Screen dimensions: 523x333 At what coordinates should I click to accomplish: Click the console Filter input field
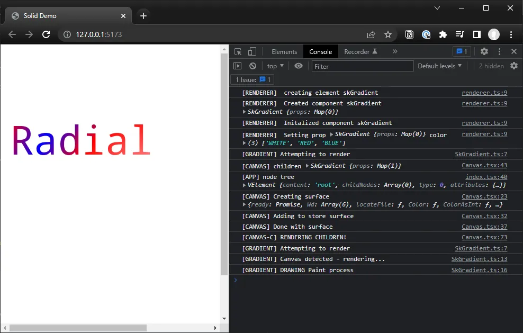click(x=362, y=66)
